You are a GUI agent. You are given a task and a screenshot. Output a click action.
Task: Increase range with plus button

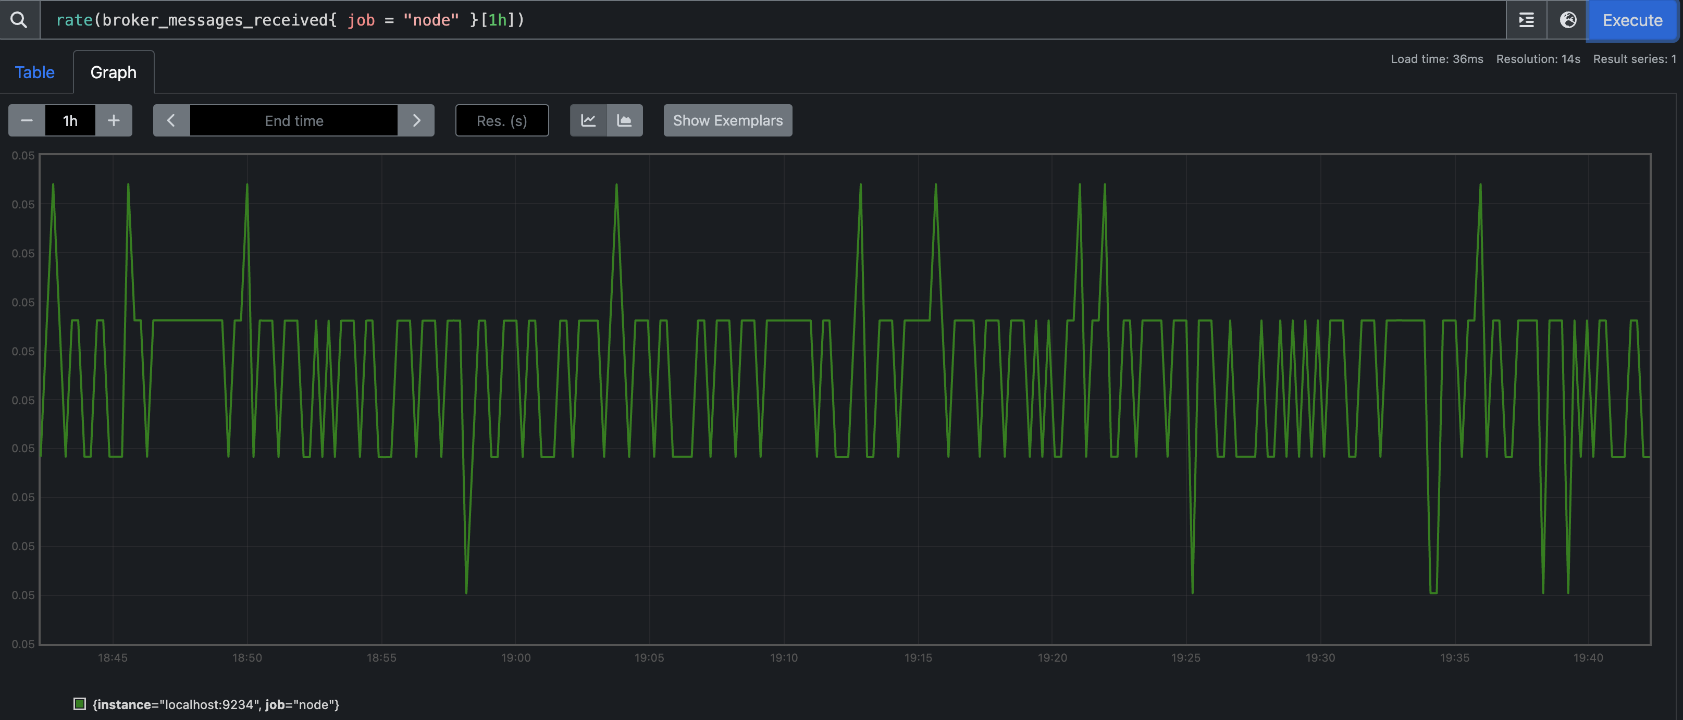point(114,120)
